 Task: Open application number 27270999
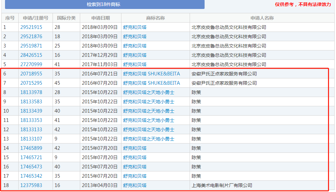[31, 64]
